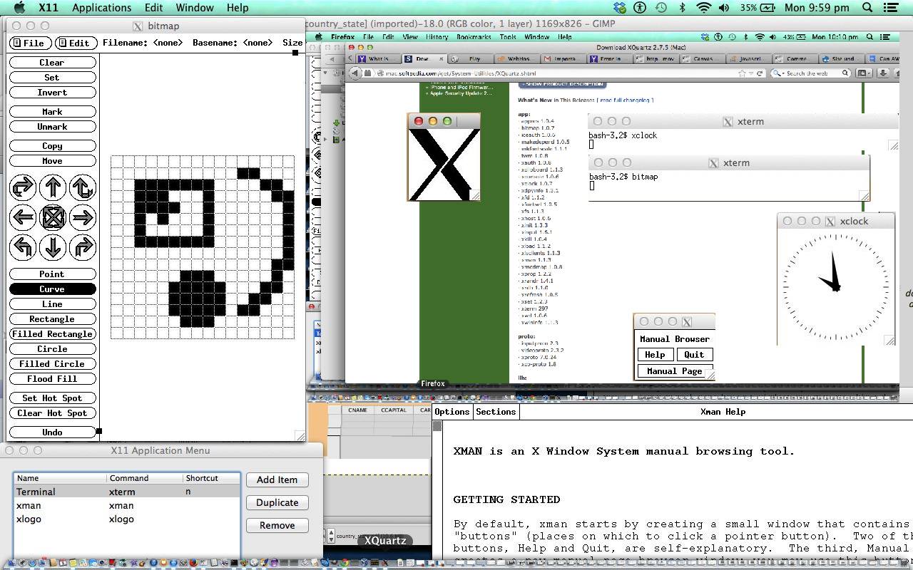Click the Time Machine icon in the menu bar
This screenshot has width=913, height=570.
(x=661, y=8)
